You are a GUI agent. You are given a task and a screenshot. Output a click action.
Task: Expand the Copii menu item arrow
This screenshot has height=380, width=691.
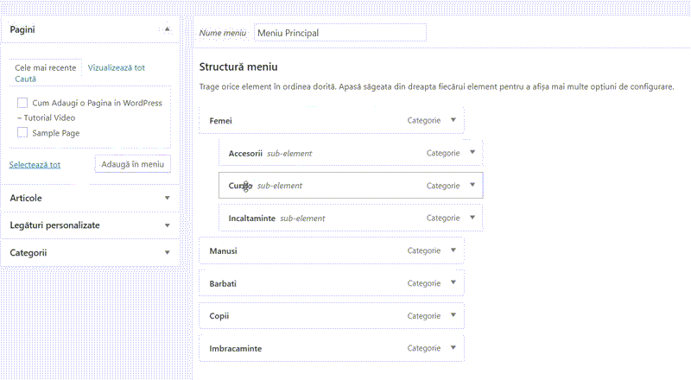pos(453,315)
